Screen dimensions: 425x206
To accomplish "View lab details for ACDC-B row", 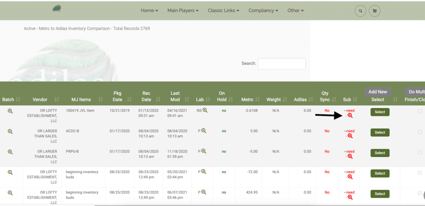I will pyautogui.click(x=204, y=131).
